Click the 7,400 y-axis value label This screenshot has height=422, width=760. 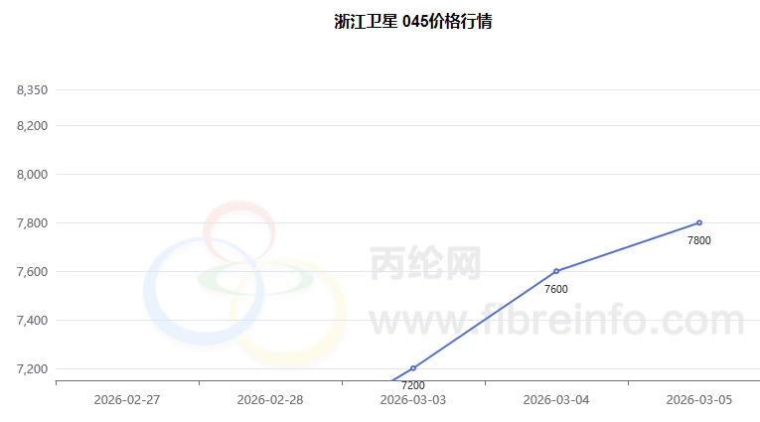point(32,321)
